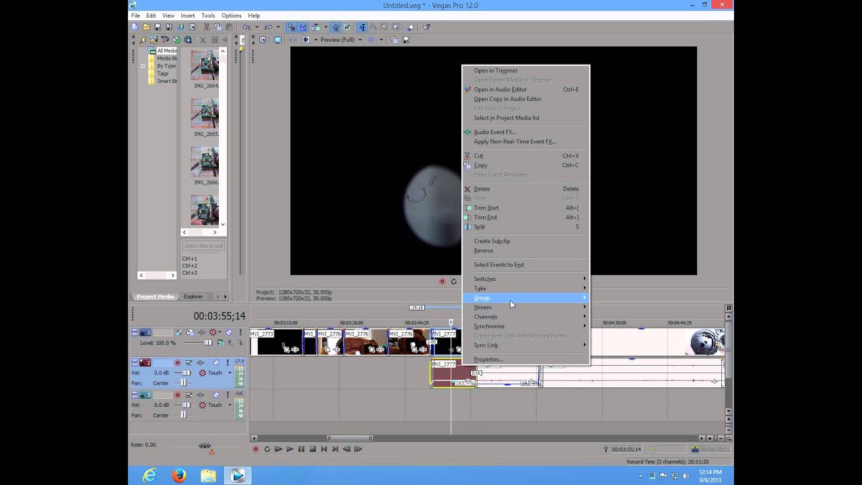Screen dimensions: 862x485
Task: Open automation mode dropdown on track 2
Action: 230,373
